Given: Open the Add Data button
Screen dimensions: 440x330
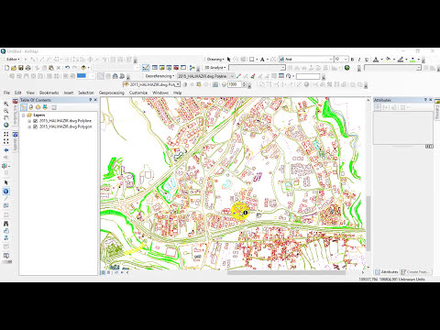Looking at the screenshot, I should 83,68.
